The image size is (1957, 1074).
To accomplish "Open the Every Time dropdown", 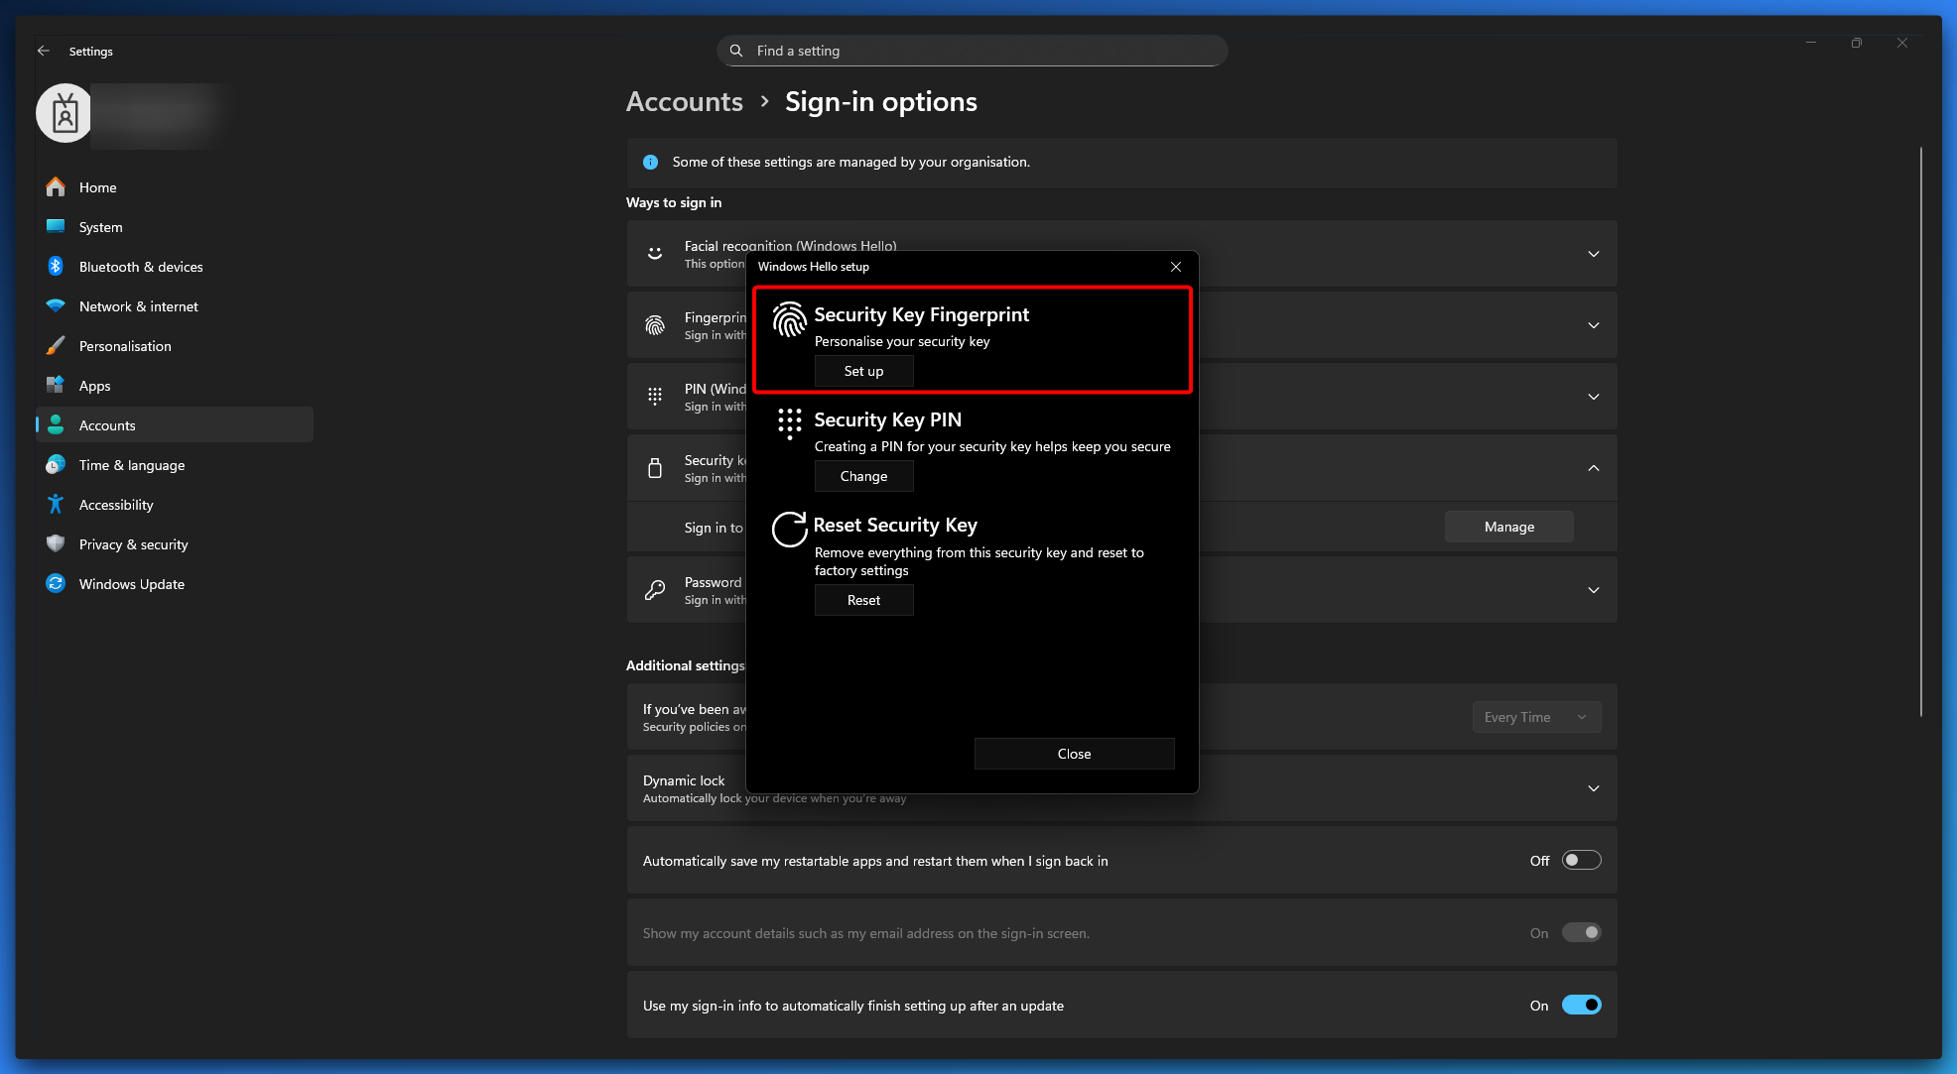I will tap(1535, 717).
